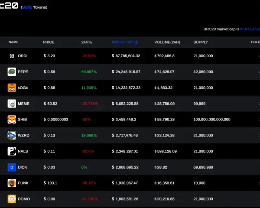Select ORDI price $ 3.23
This screenshot has height=208, width=260.
(49, 56)
